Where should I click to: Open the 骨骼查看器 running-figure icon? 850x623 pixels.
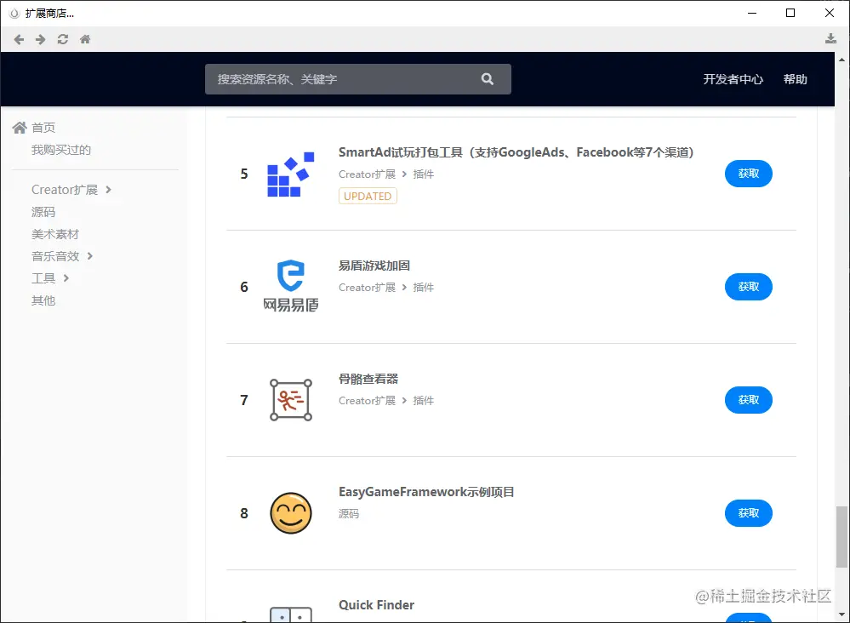[x=291, y=400]
